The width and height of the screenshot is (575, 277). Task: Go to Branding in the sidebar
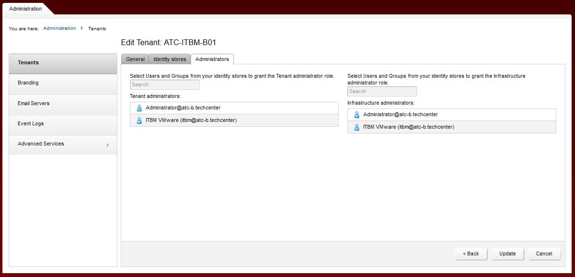point(63,83)
